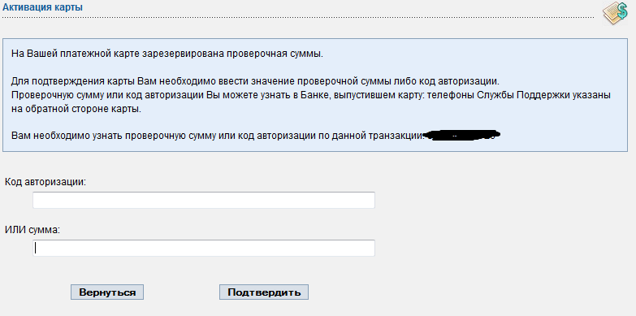Confirm with the Подтвердить button
Viewport: 636px width, 316px height.
click(x=264, y=292)
